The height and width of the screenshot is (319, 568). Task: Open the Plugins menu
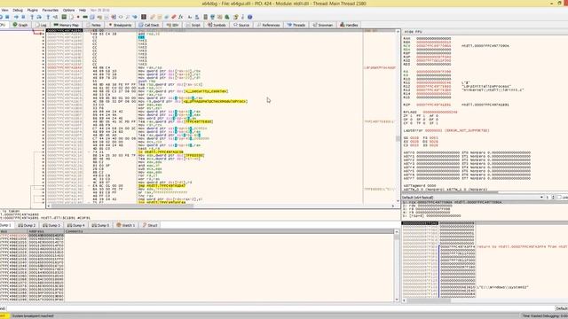pyautogui.click(x=32, y=10)
